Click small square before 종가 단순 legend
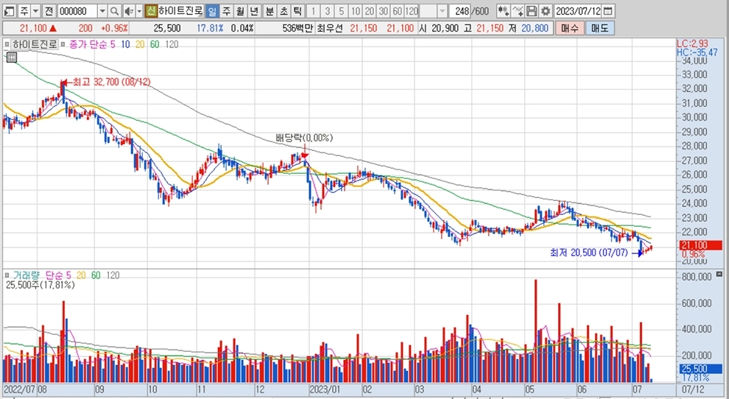 click(x=63, y=44)
